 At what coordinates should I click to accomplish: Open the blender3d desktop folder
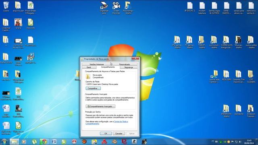(239, 110)
